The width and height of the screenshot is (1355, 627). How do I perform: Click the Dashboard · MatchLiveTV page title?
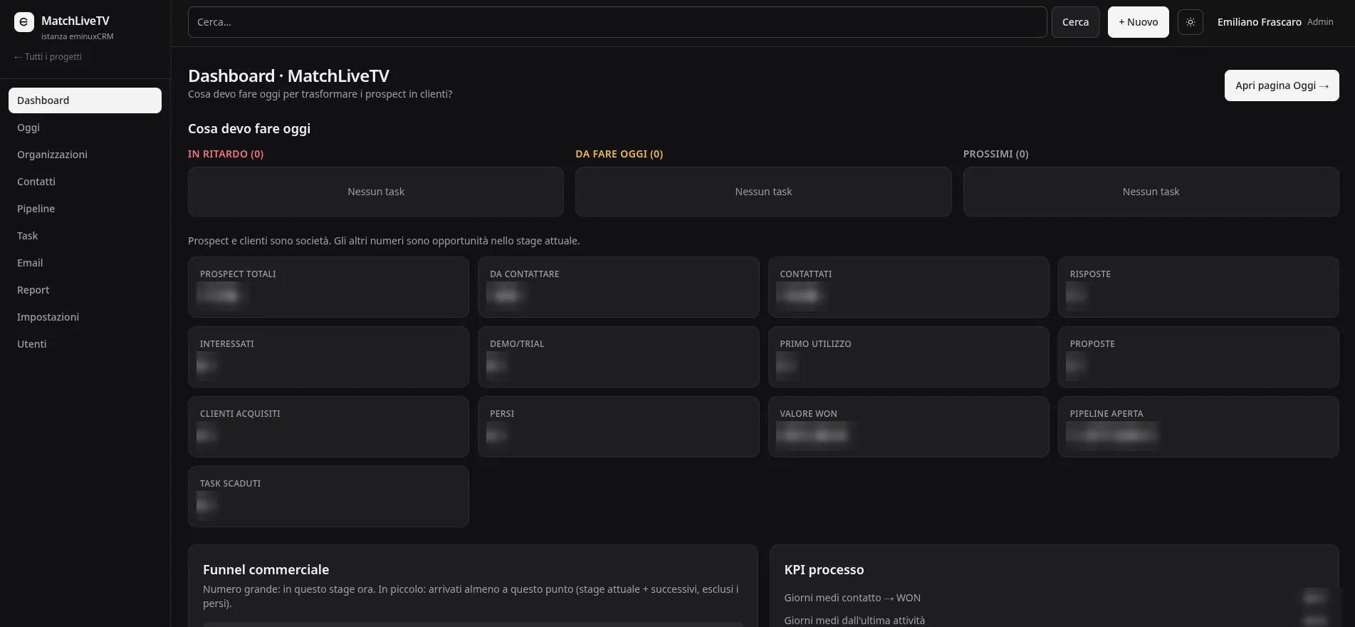(288, 76)
